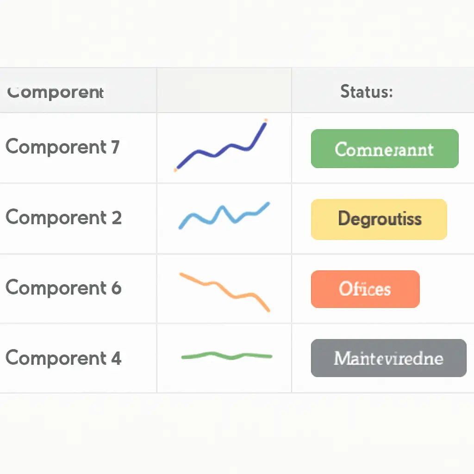Viewport: 474px width, 474px height.
Task: Select the "Component 2" row label
Action: click(x=63, y=217)
